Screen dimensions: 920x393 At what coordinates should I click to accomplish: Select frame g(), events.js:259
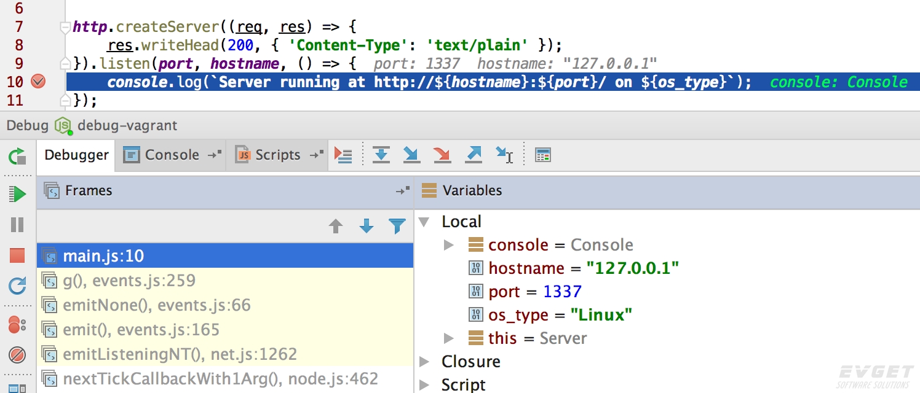click(225, 281)
